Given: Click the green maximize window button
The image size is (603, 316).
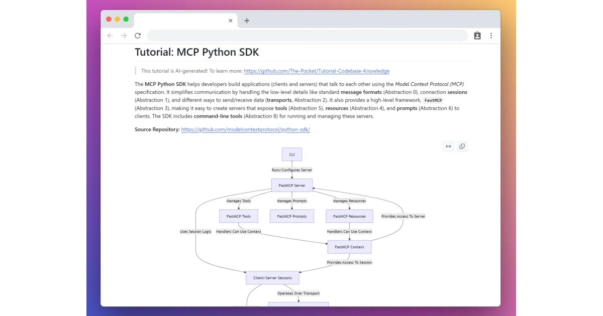Looking at the screenshot, I should (x=126, y=19).
